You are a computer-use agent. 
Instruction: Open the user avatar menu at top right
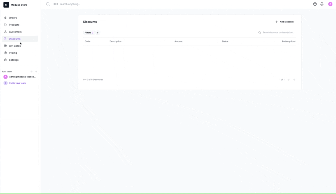(x=330, y=4)
